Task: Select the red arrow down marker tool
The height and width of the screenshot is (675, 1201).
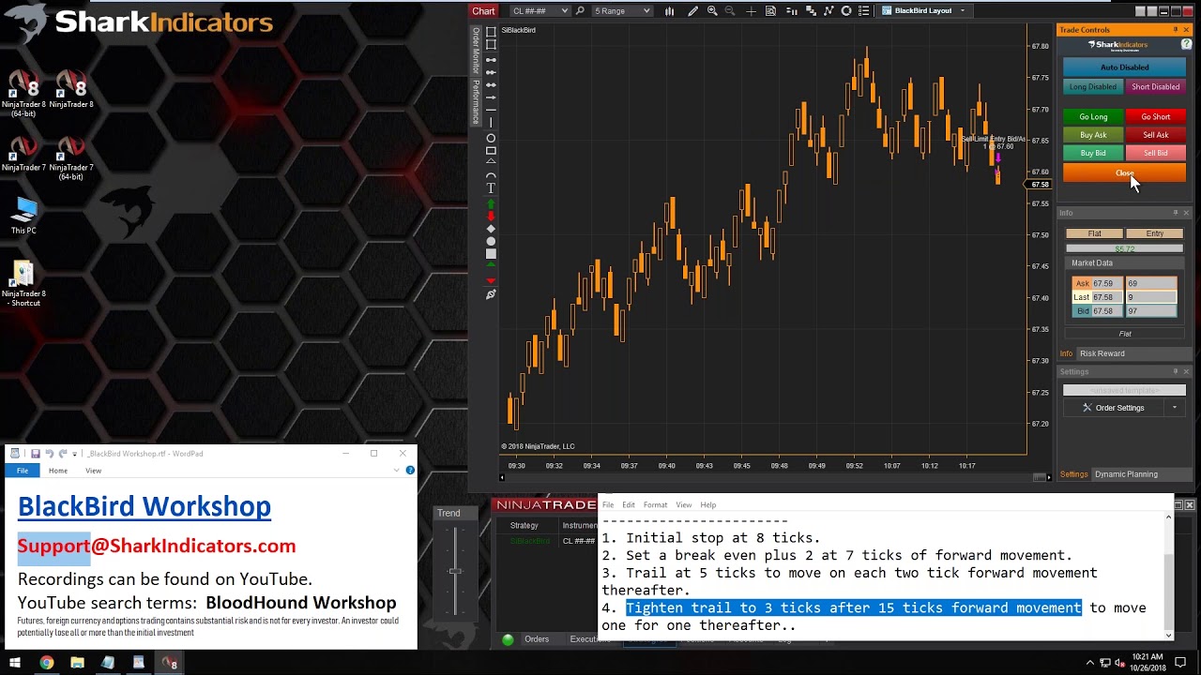Action: coord(491,216)
